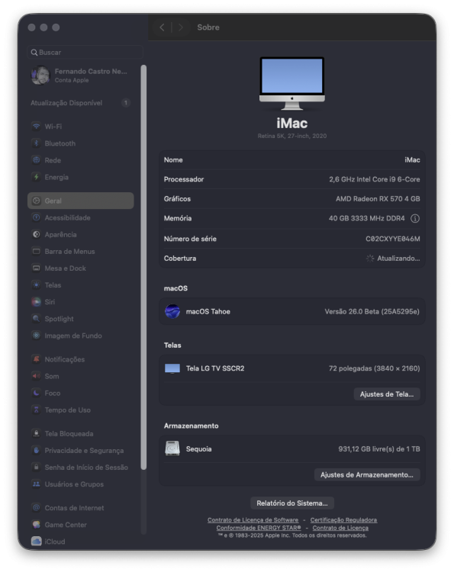This screenshot has width=454, height=572.
Task: Go back with the left chevron
Action: [162, 27]
